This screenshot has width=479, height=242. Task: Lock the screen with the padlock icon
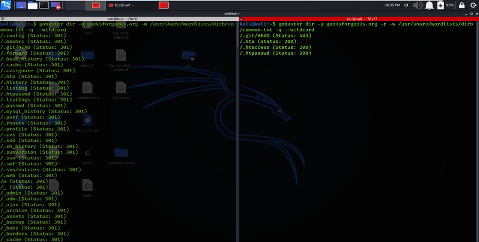click(462, 5)
